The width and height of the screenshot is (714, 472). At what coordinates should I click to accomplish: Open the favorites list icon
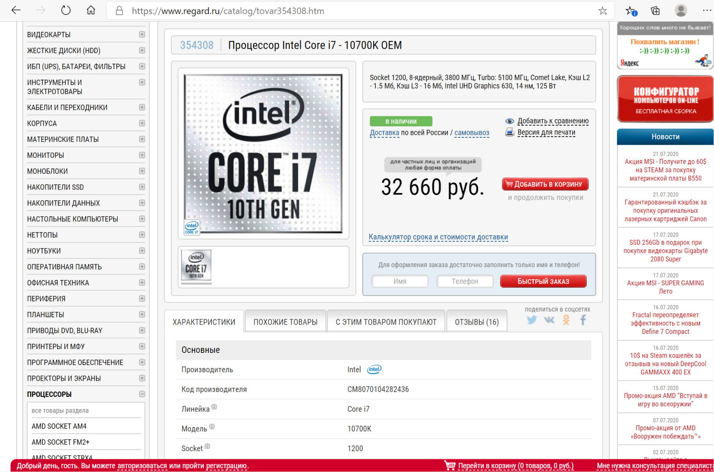click(x=631, y=11)
